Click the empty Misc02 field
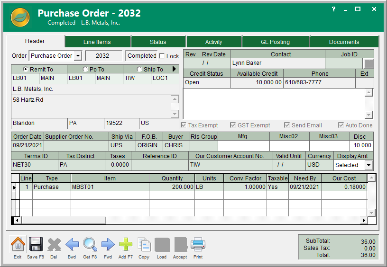Image resolution: width=387 pixels, height=267 pixels. (x=289, y=145)
